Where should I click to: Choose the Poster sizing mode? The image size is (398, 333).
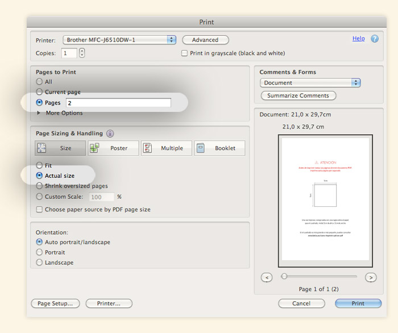click(x=113, y=148)
